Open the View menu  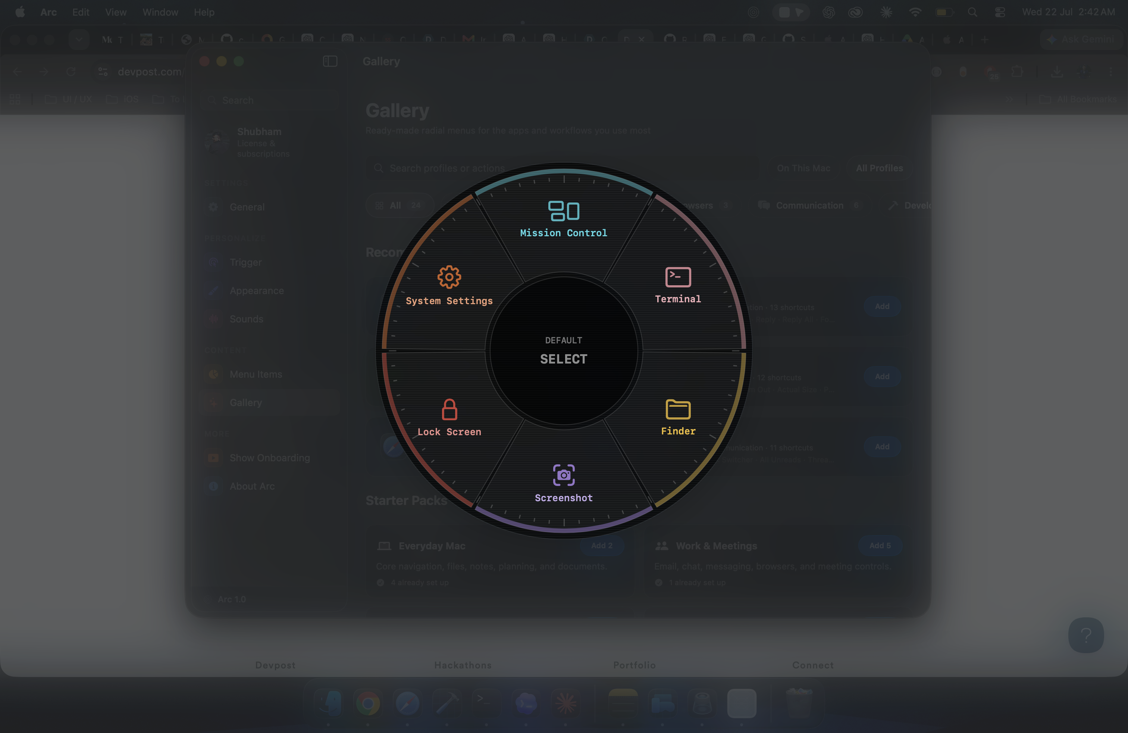[116, 12]
